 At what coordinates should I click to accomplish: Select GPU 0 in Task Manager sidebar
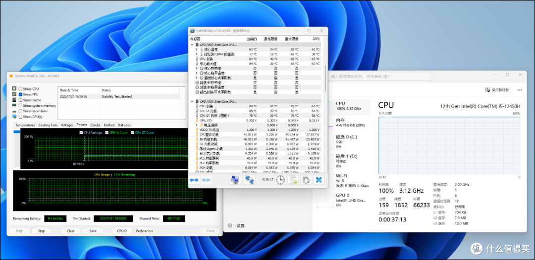(x=343, y=200)
